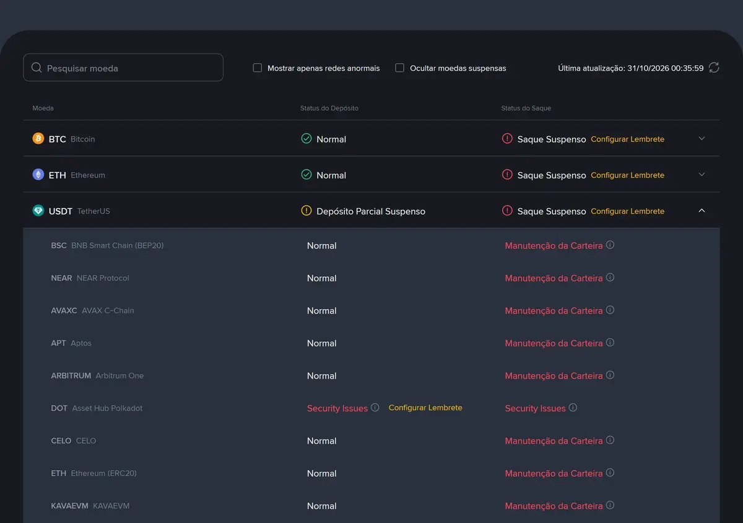
Task: Click ETH deposit Normal green check icon
Action: [x=306, y=175]
